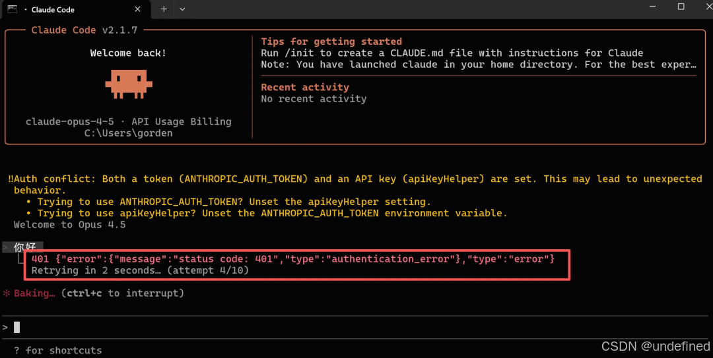Select the Claude Code terminal tab
This screenshot has height=358, width=713.
(x=77, y=9)
